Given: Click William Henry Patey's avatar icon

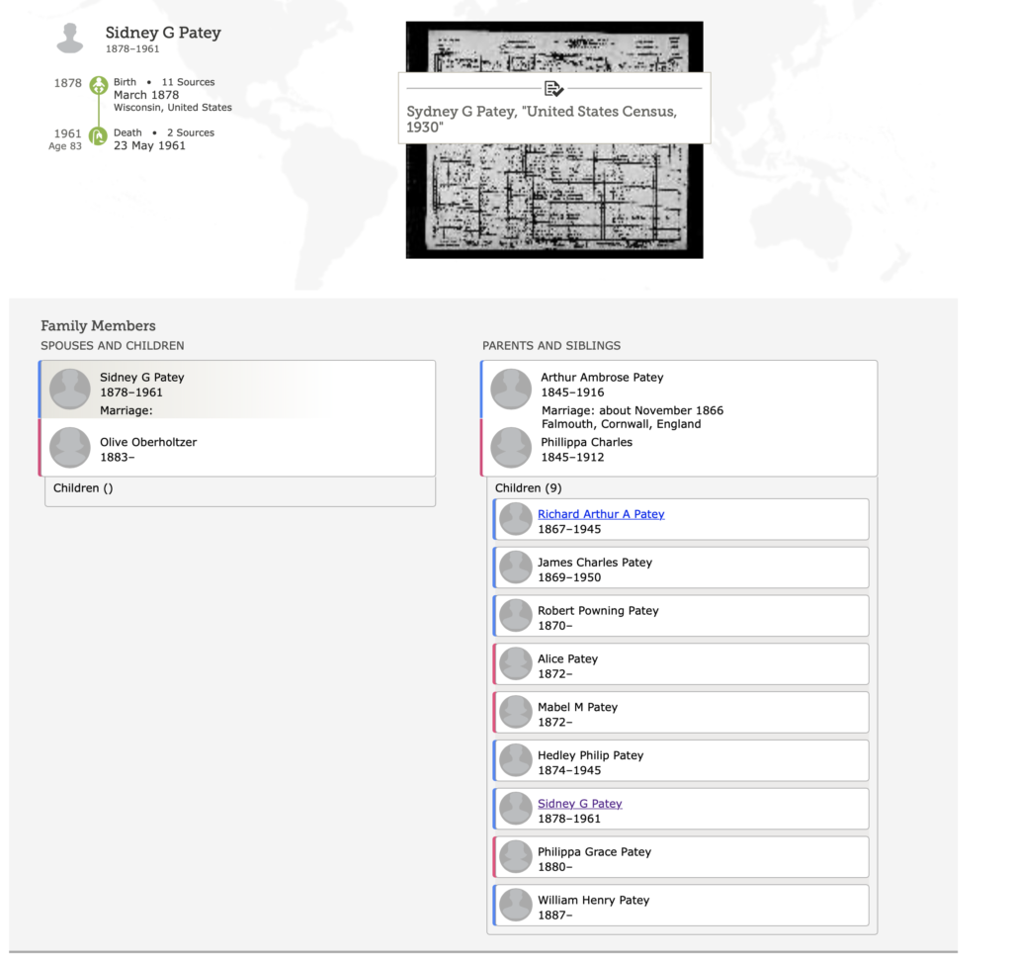Looking at the screenshot, I should coord(515,906).
